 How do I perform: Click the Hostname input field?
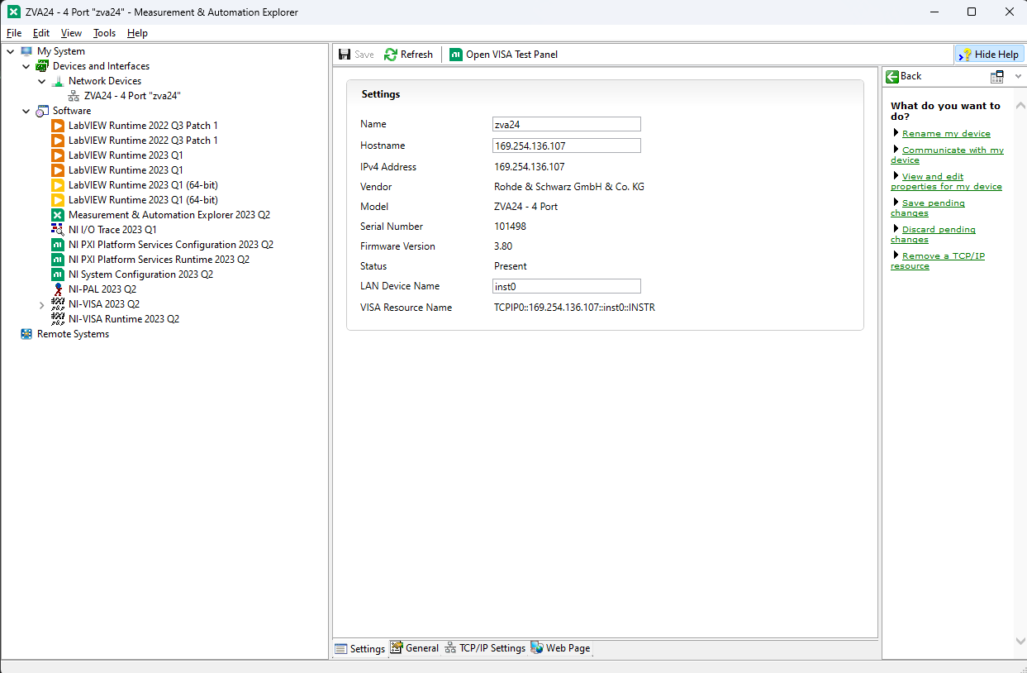coord(566,146)
